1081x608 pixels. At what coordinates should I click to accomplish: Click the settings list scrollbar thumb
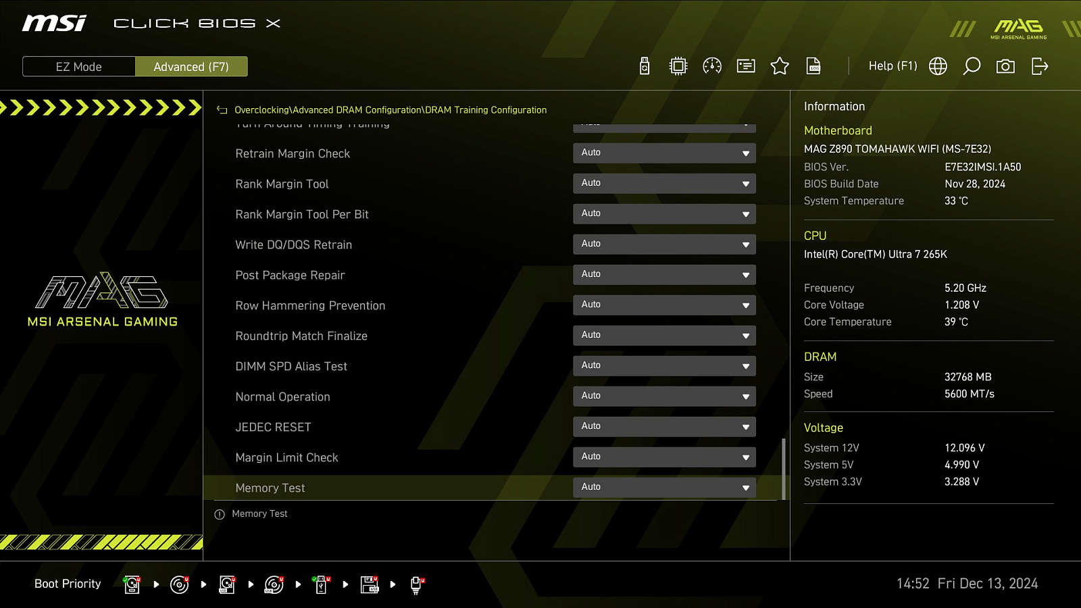784,470
